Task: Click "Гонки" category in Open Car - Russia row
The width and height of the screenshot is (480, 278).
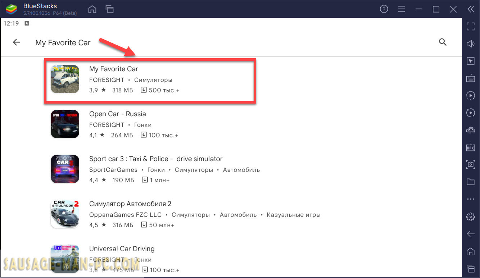Action: click(143, 125)
